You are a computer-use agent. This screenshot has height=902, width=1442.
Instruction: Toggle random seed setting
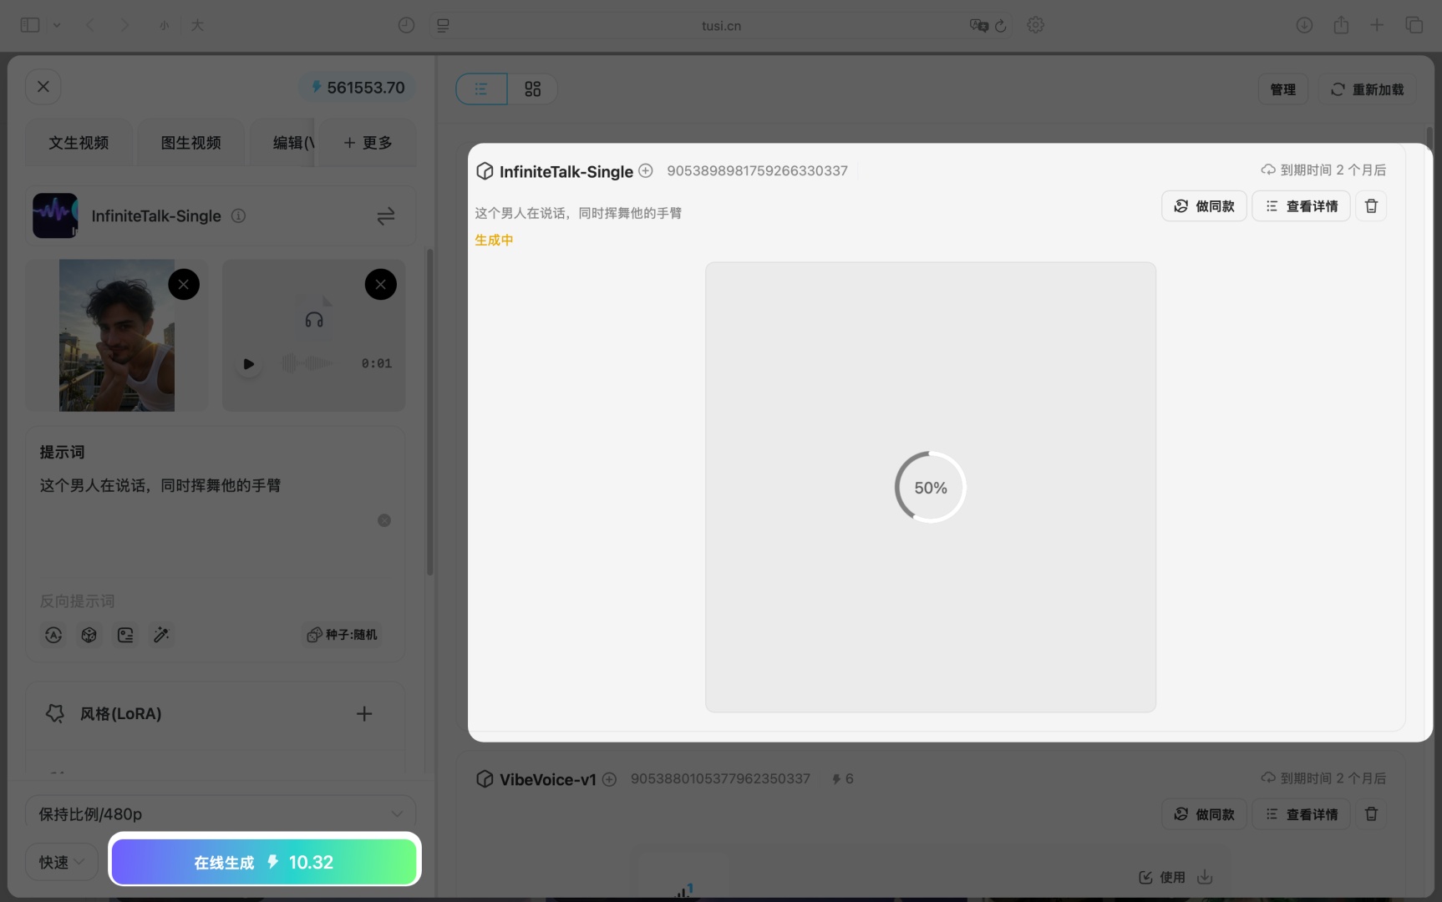point(343,636)
